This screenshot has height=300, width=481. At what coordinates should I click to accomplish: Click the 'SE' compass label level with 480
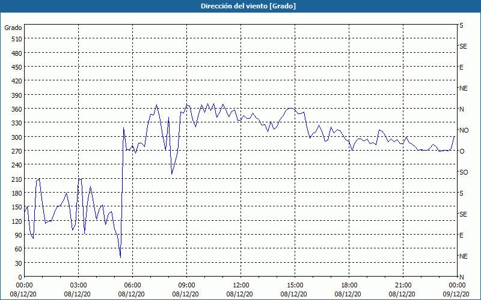tap(463, 46)
